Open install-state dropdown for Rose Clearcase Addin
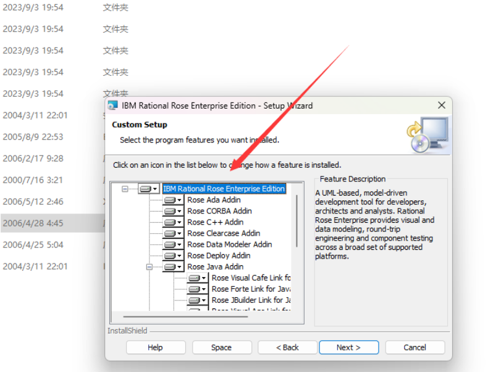Viewport: 501px width, 372px height. (x=173, y=234)
